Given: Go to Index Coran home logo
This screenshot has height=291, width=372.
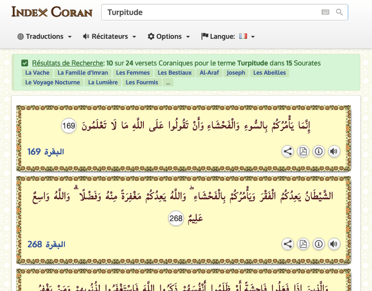Looking at the screenshot, I should tap(52, 12).
